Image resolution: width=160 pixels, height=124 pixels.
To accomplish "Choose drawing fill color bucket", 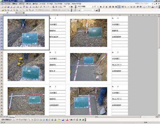I will point(59,120).
